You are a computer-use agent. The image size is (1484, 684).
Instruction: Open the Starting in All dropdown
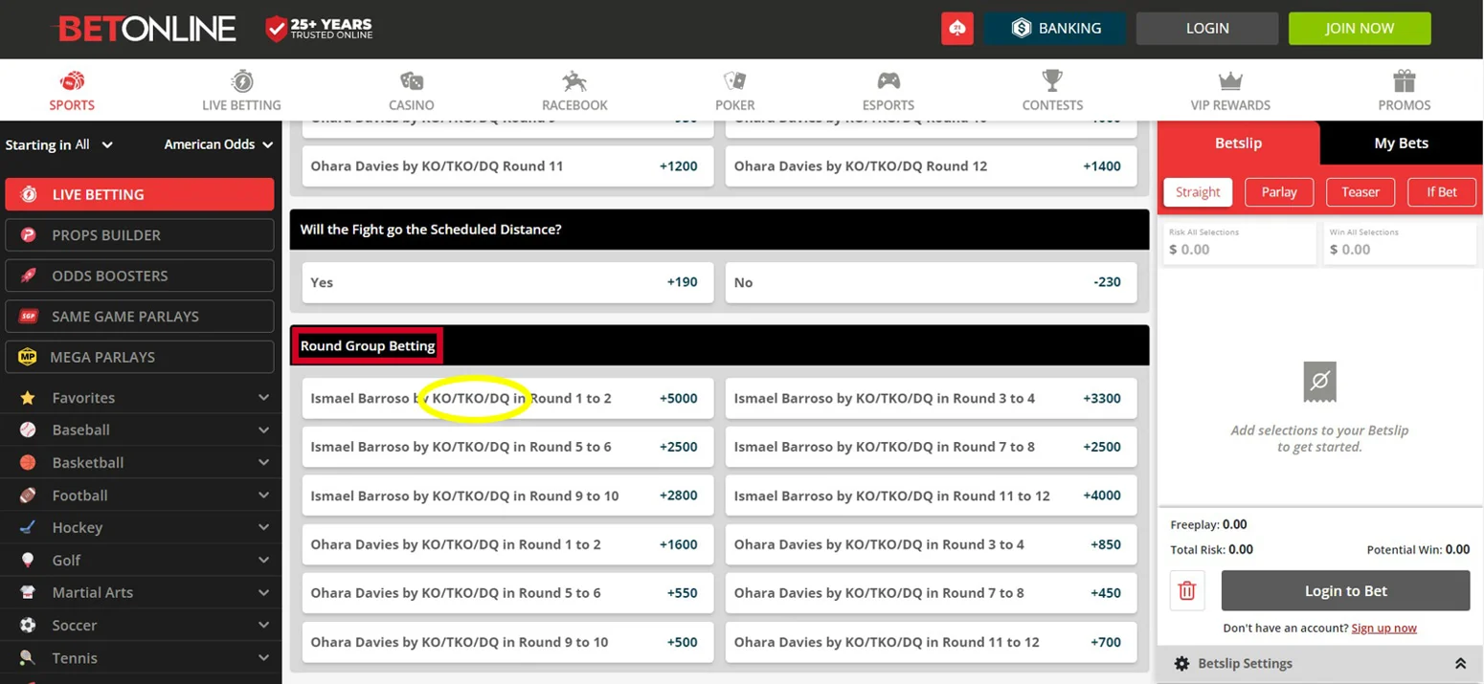point(59,144)
